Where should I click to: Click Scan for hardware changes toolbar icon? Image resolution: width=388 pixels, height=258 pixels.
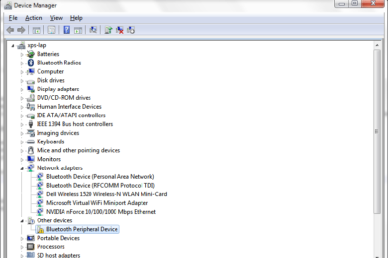pos(93,30)
